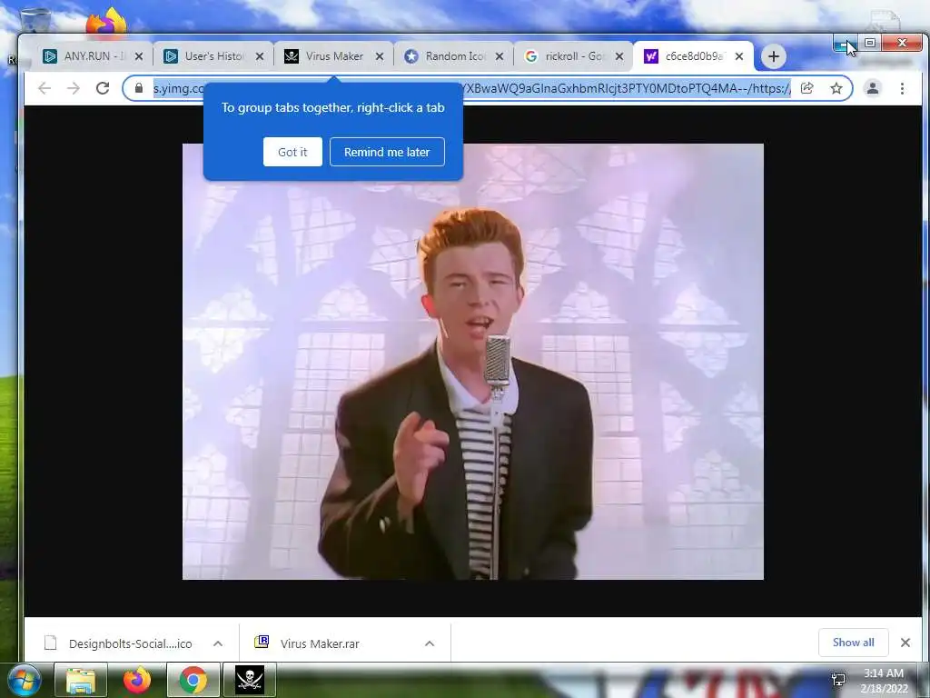Click the Chrome taskbar icon
This screenshot has height=698, width=930.
pyautogui.click(x=193, y=680)
